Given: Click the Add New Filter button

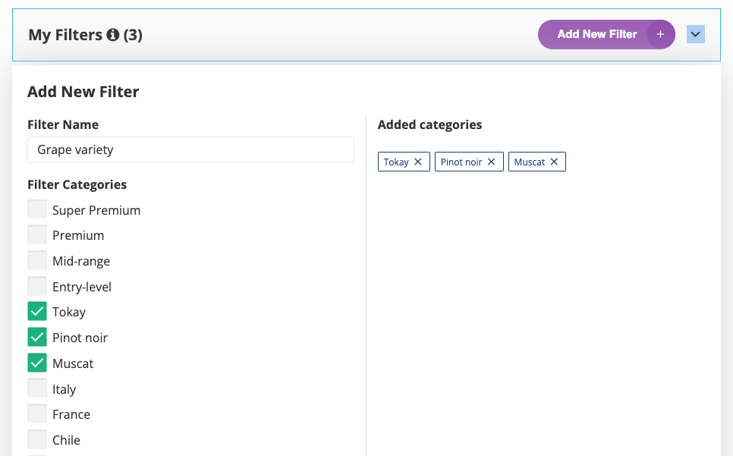Looking at the screenshot, I should pos(606,34).
